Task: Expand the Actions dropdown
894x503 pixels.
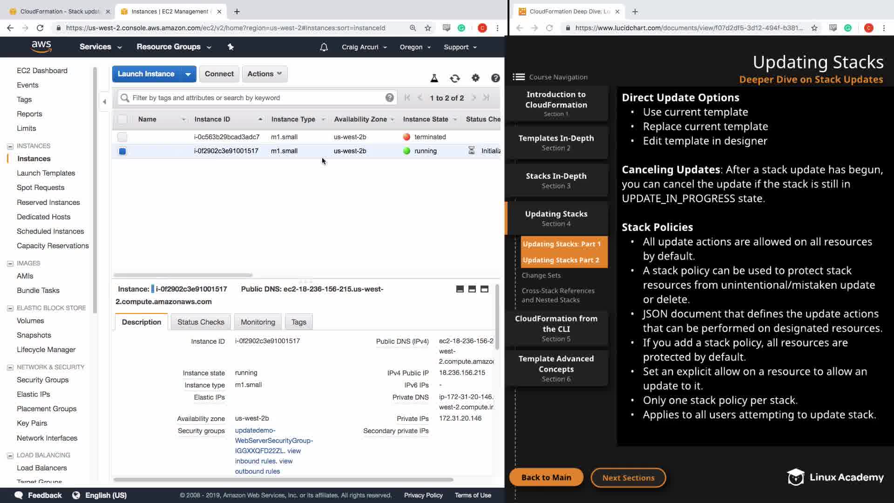Action: [264, 74]
